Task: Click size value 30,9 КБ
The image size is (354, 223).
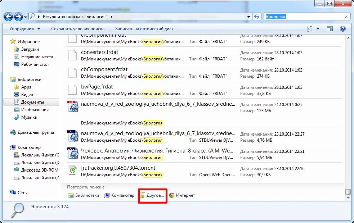Action: (264, 175)
